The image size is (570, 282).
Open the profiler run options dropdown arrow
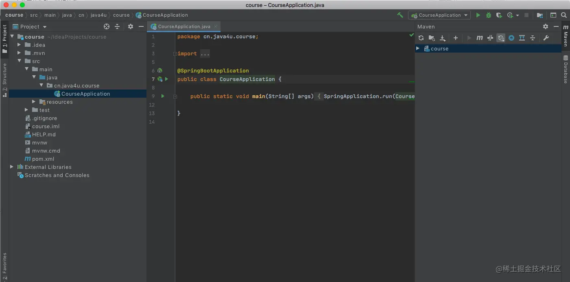(x=518, y=15)
